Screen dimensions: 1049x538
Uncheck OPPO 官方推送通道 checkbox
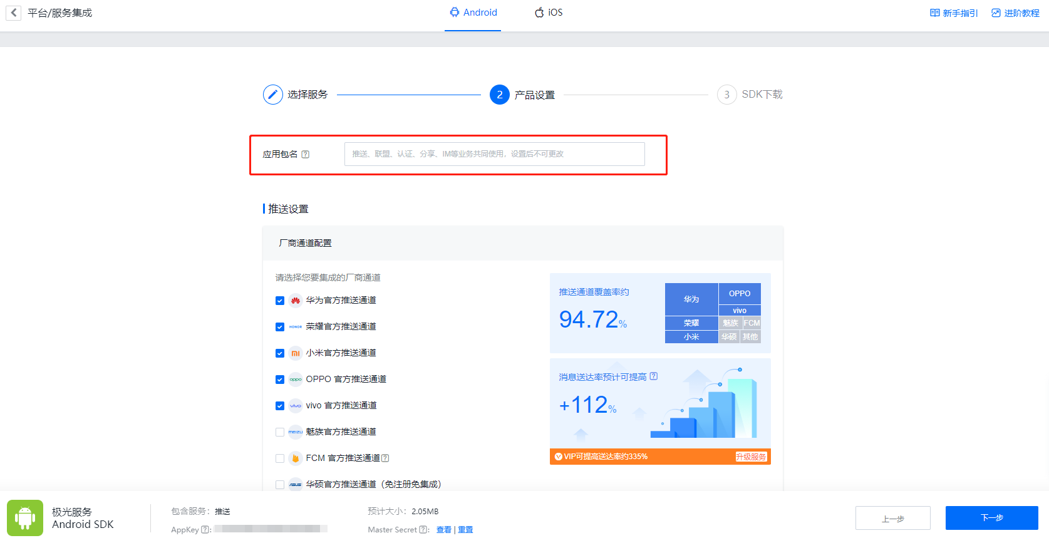coord(280,380)
